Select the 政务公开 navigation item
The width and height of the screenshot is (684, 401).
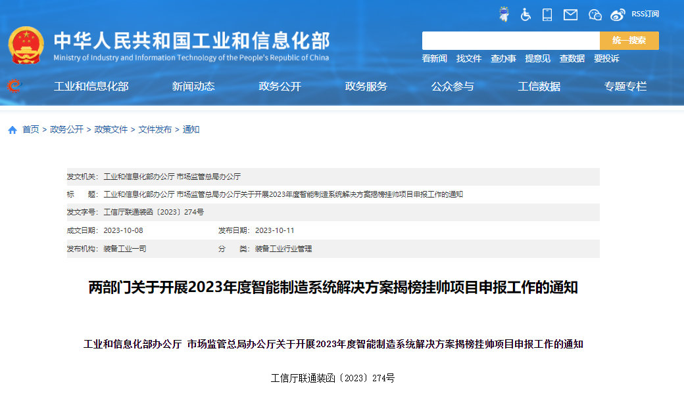pos(280,86)
